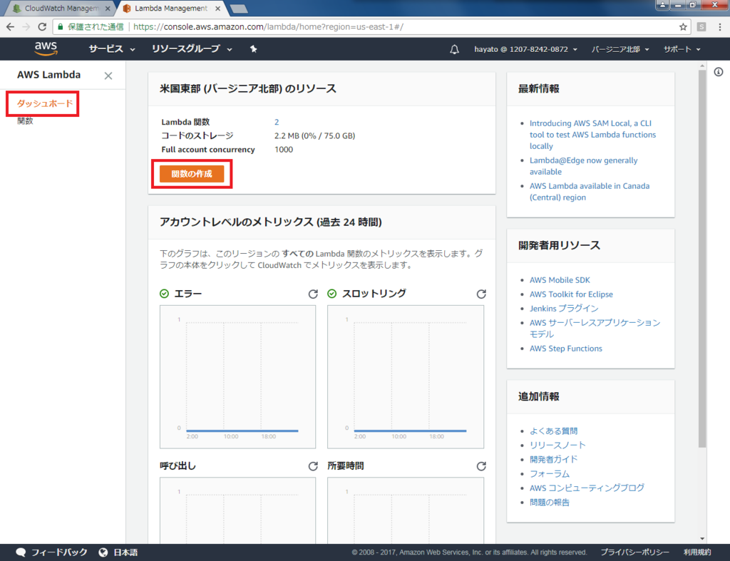Refresh the スロットリング metrics graph
Viewport: 730px width, 561px height.
481,294
